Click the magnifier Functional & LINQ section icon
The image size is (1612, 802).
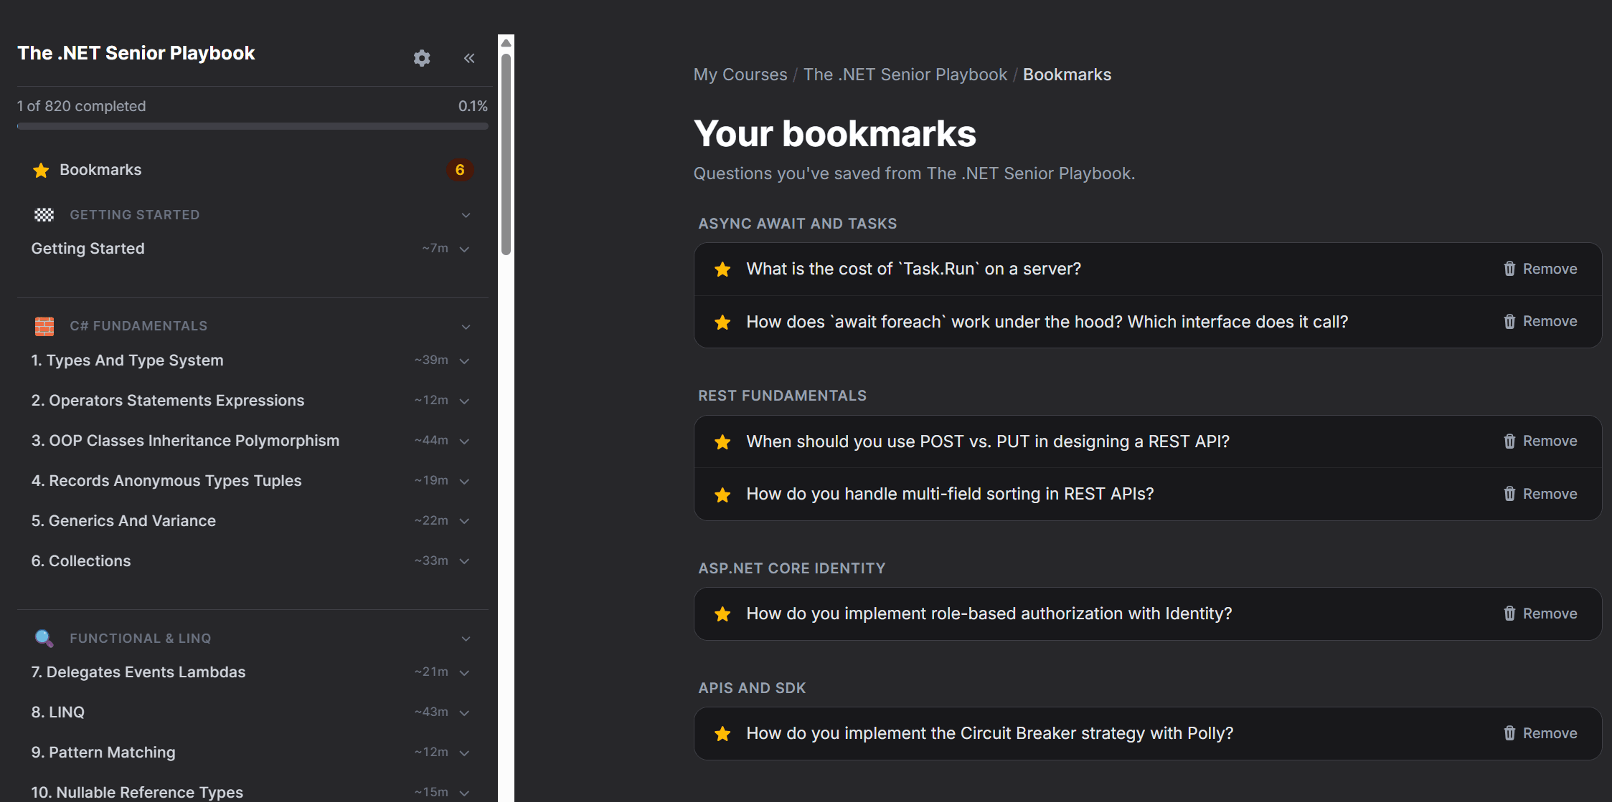(44, 638)
